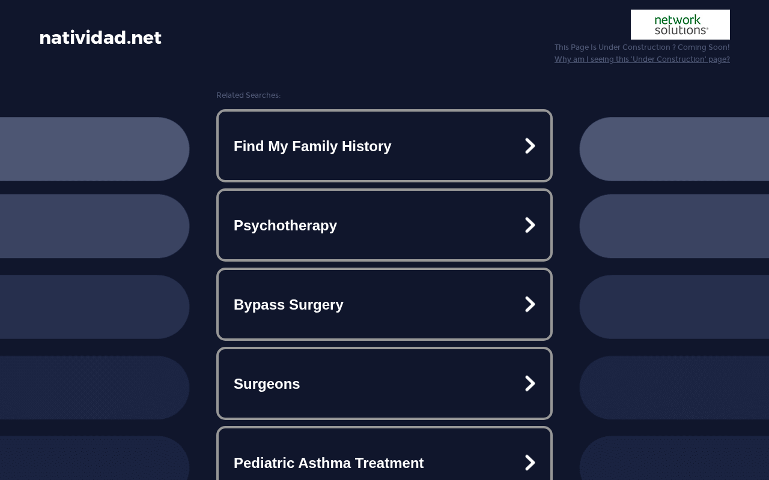This screenshot has height=480, width=769.
Task: Click the left rounded pill beside Bypass Surgery
Action: point(95,307)
